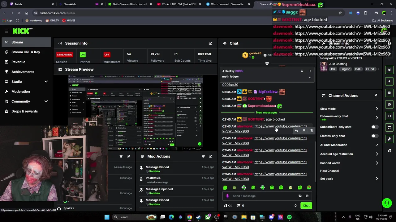Screen dimensions: 396x222
Task: Delete the hovered slavmonk chat message
Action: tap(312, 131)
